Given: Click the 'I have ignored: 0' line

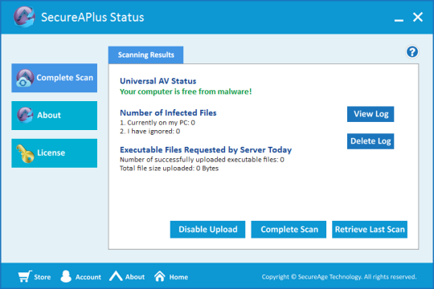Looking at the screenshot, I should (x=149, y=132).
